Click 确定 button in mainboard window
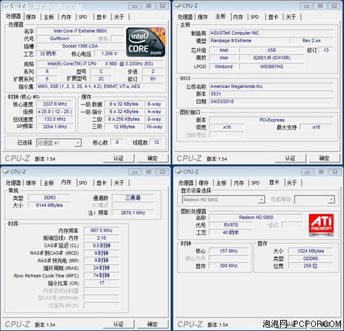The height and width of the screenshot is (331, 344). point(324,158)
